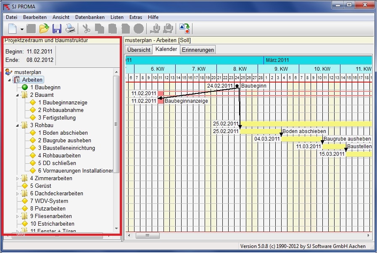Screen dimensions: 377x253
Task: Click the yellow Boden abschieben Gantt bar
Action: coord(261,131)
